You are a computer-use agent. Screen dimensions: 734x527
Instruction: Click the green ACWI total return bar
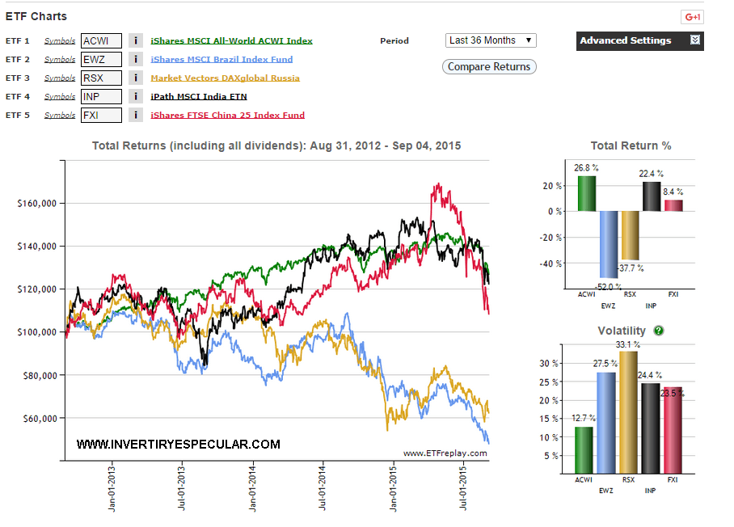[x=586, y=193]
